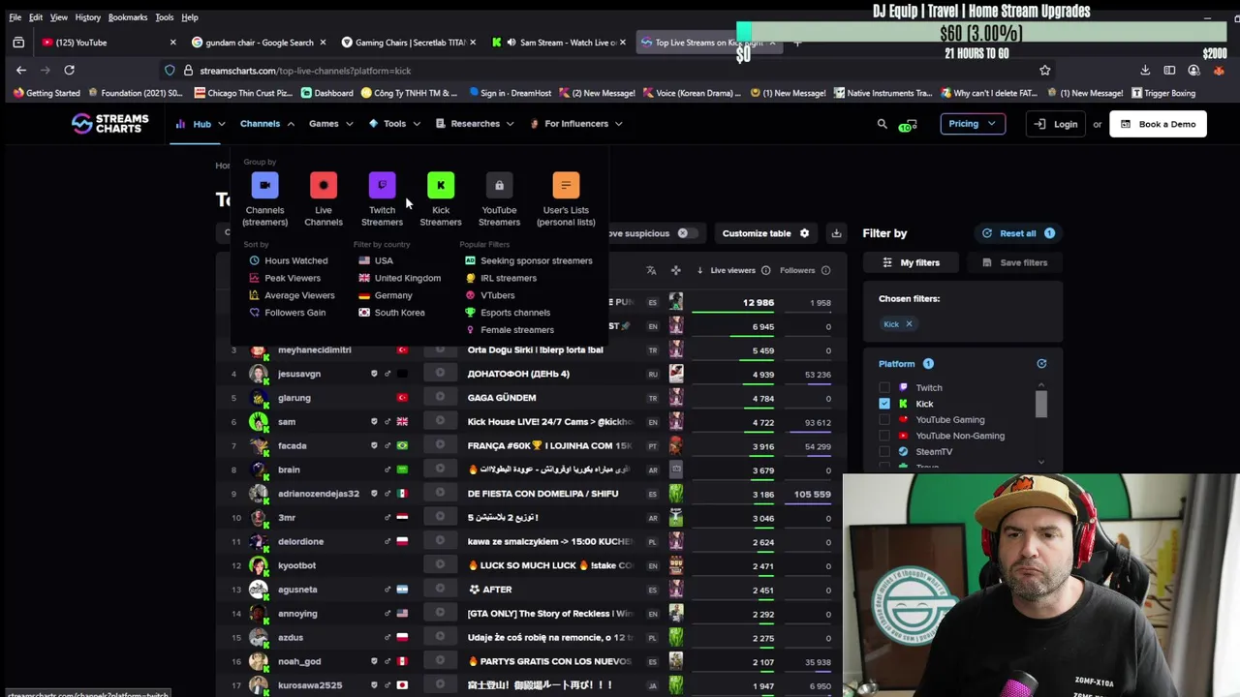Screen dimensions: 1240x697
Task: Collapse the Channels dropdown menu
Action: (266, 124)
